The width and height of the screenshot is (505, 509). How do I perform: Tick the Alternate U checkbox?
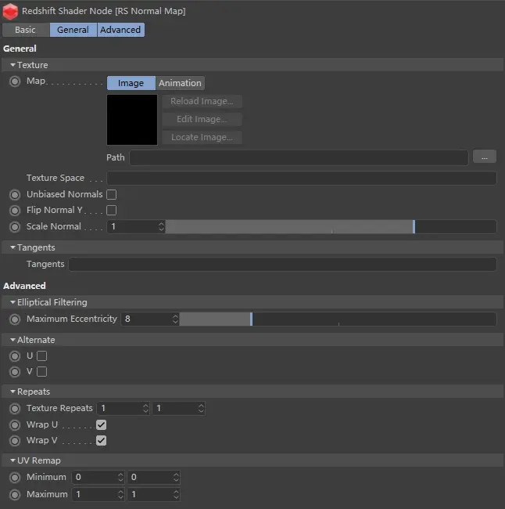tap(41, 356)
